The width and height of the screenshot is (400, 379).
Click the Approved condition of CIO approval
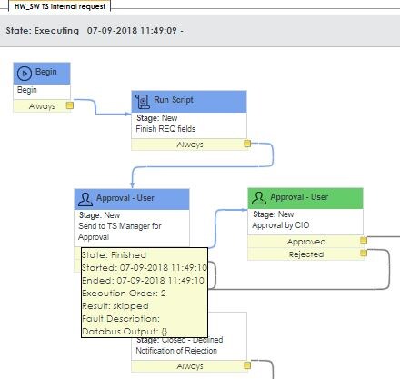[x=306, y=242]
